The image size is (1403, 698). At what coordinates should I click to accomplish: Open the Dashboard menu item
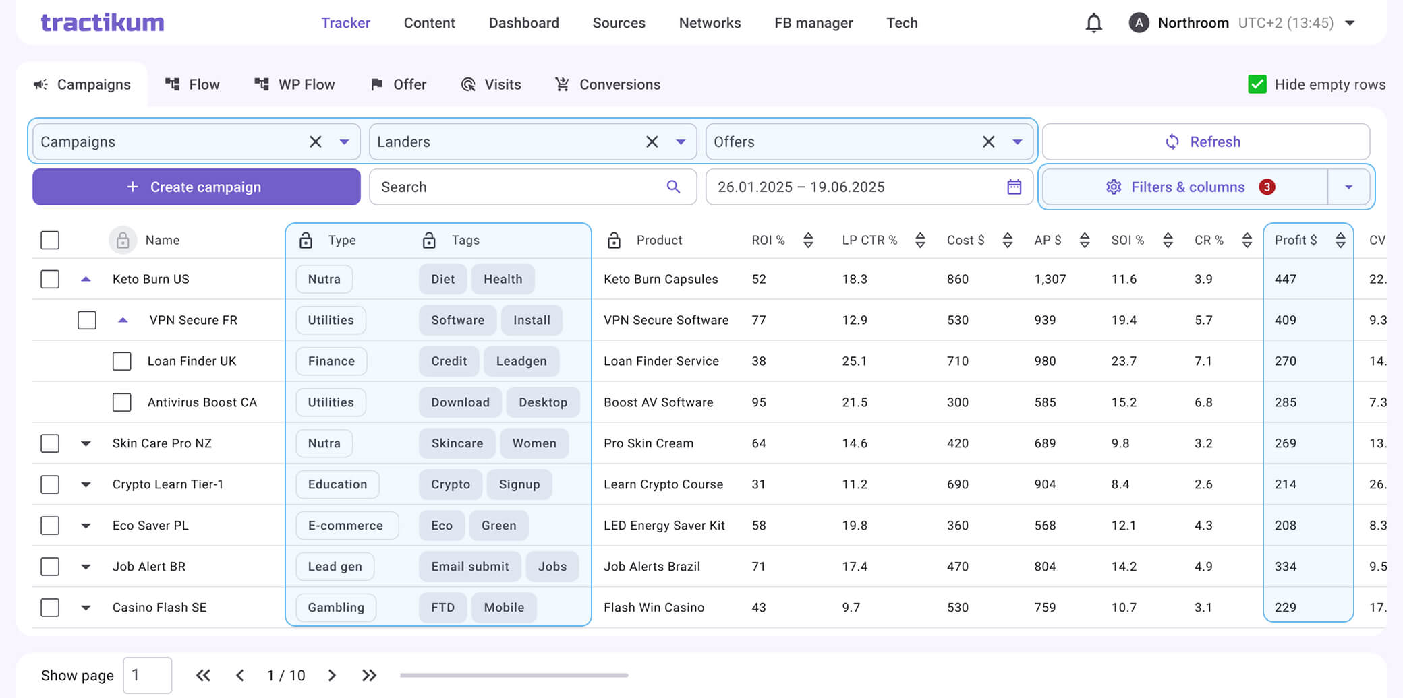tap(523, 23)
